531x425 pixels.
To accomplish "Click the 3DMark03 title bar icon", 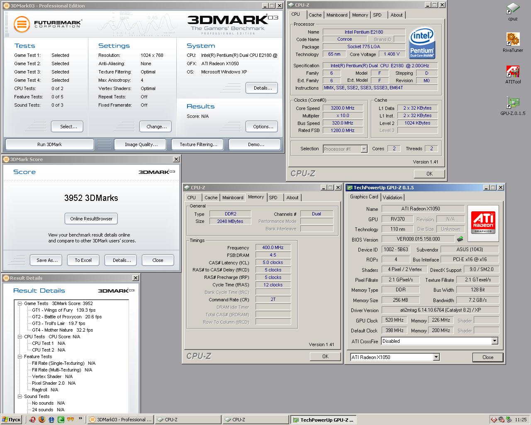I will 6,6.
